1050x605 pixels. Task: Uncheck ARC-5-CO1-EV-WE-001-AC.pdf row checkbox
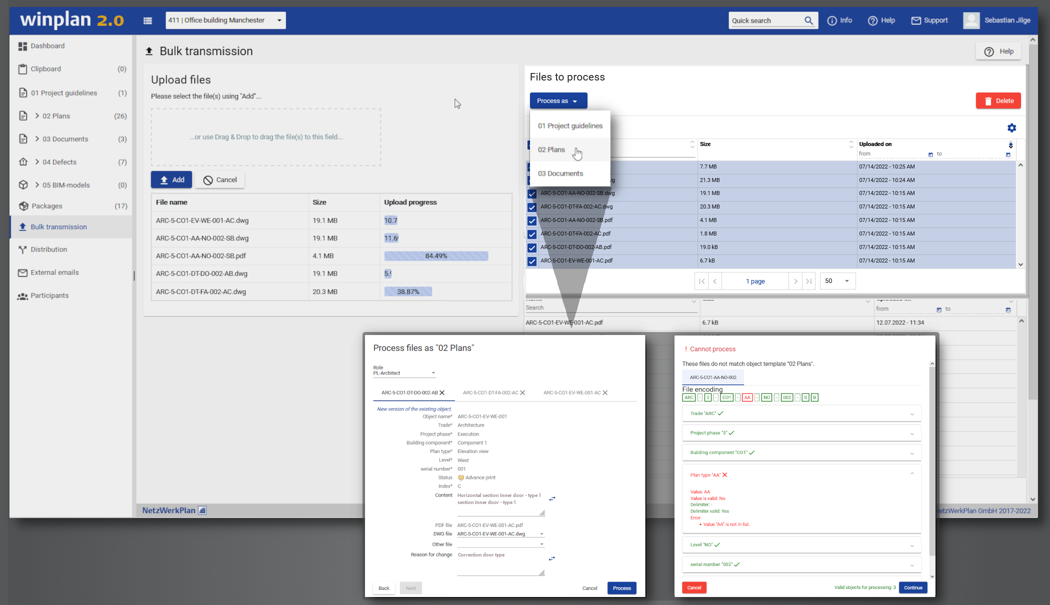[532, 261]
